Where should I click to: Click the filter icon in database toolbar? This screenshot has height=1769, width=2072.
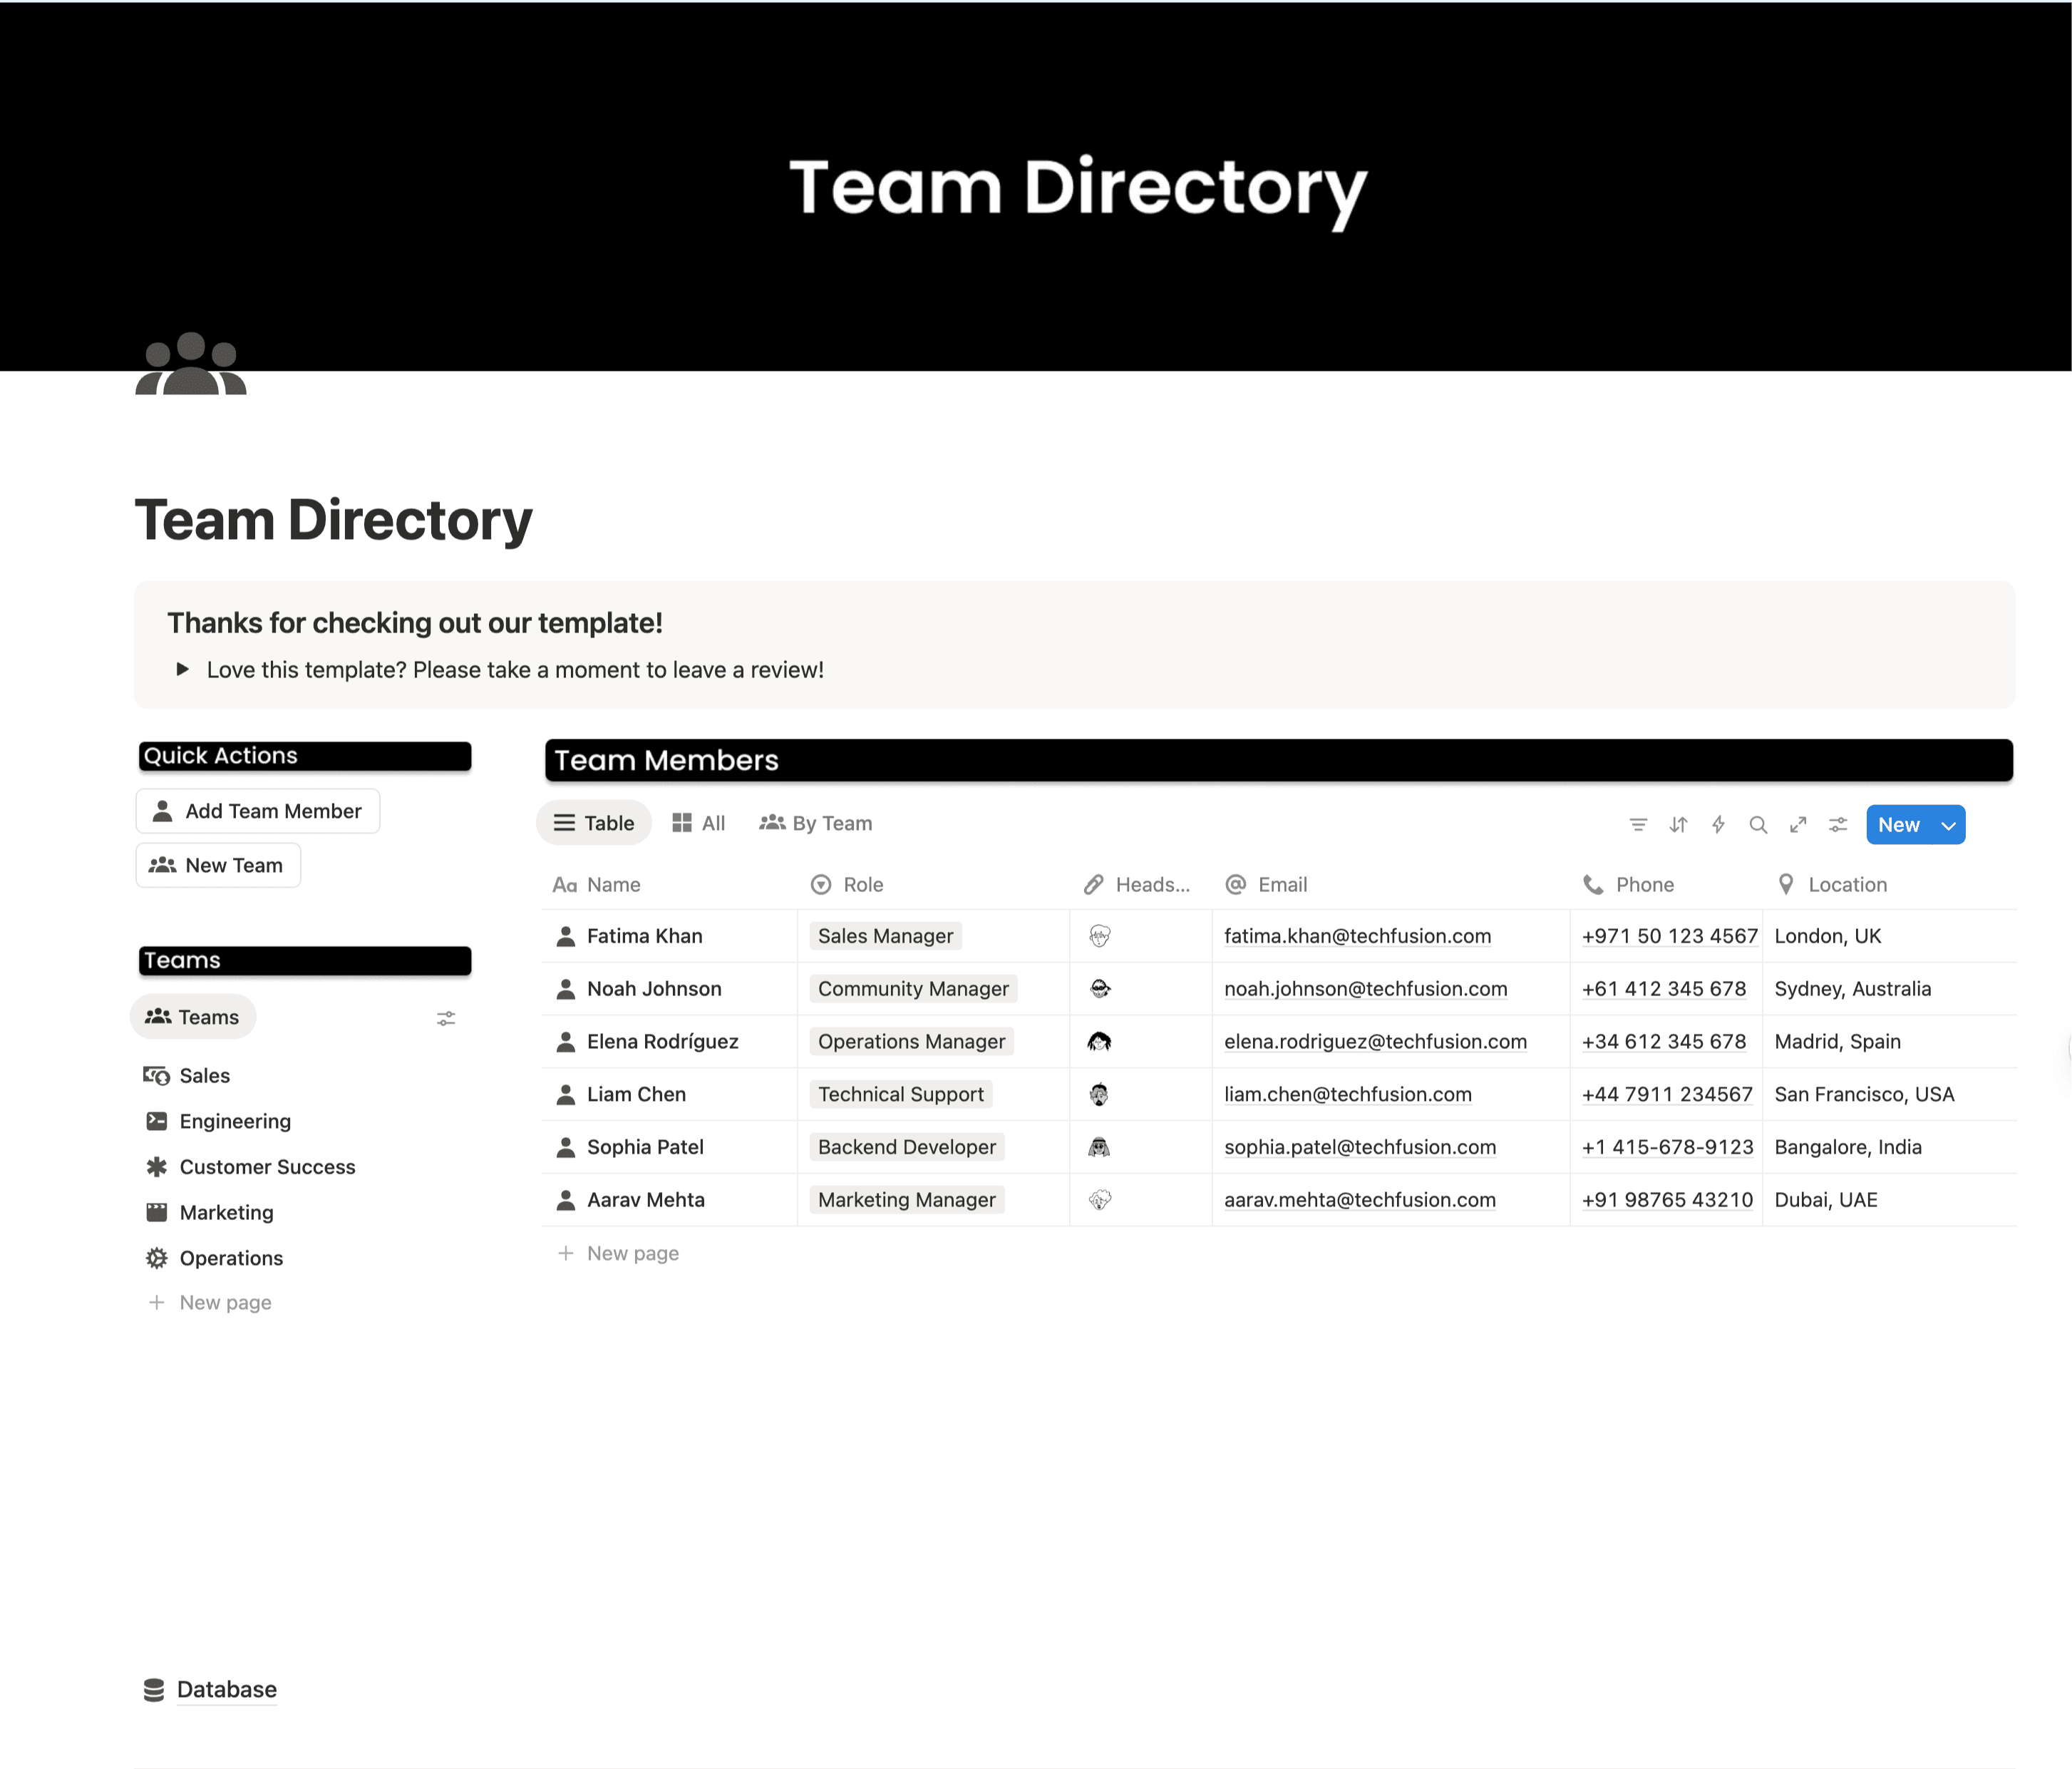coord(1638,824)
